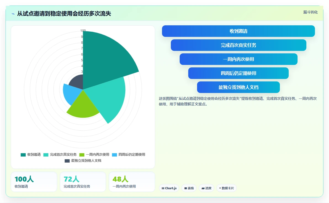Click the 进度 tag chip
The image size is (329, 203).
point(206,188)
